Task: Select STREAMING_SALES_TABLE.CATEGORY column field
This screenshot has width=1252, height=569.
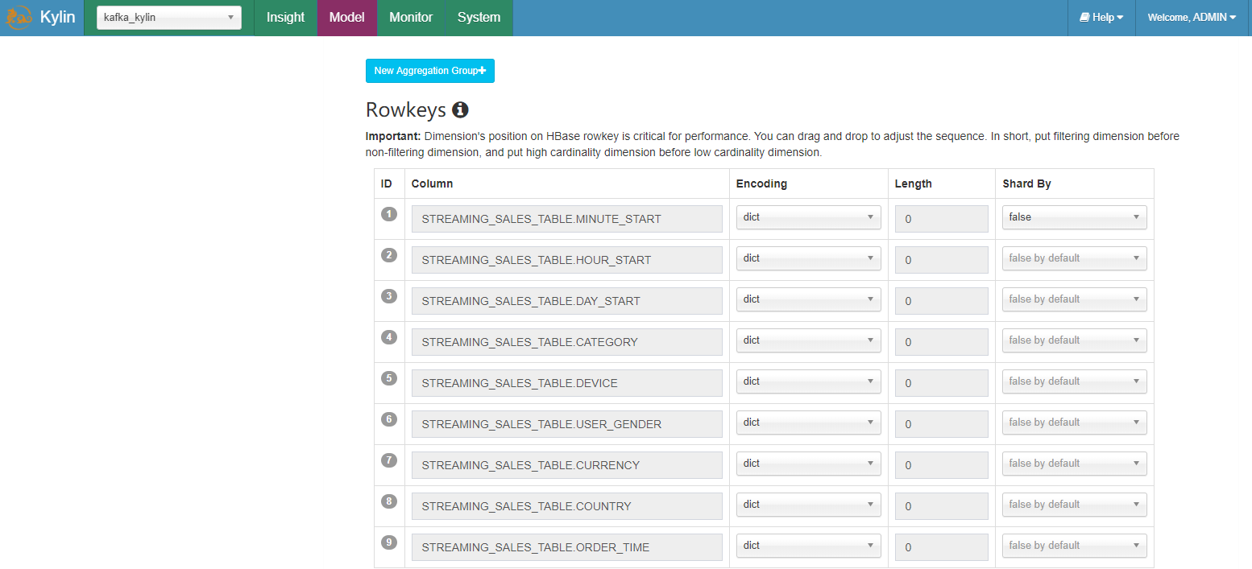Action: tap(567, 342)
